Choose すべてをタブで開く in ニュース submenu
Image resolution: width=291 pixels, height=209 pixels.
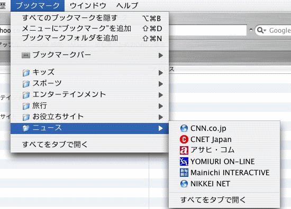click(224, 199)
